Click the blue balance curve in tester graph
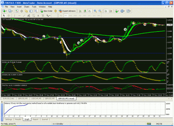 click(14, 106)
